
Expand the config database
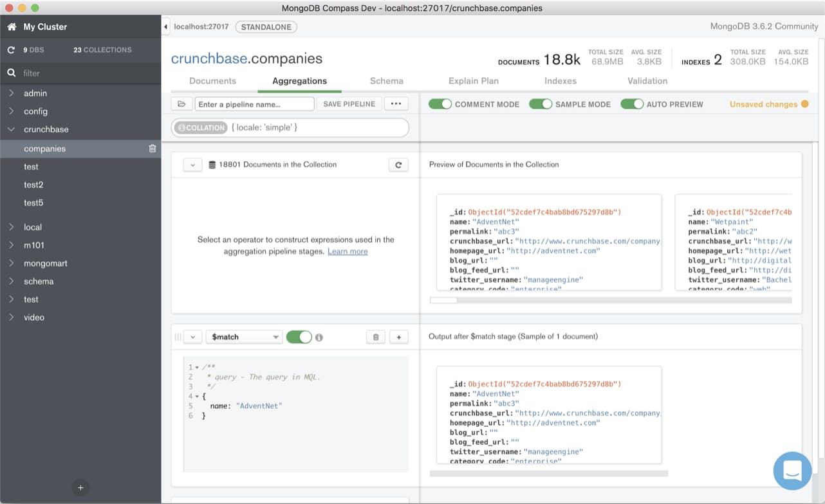tap(11, 111)
